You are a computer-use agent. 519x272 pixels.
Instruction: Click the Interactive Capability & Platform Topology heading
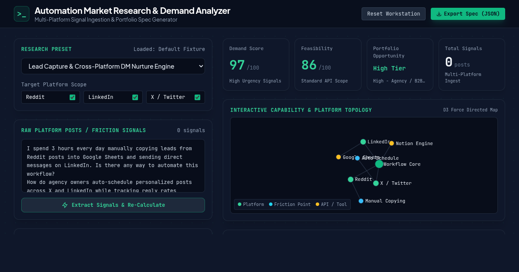pyautogui.click(x=301, y=110)
